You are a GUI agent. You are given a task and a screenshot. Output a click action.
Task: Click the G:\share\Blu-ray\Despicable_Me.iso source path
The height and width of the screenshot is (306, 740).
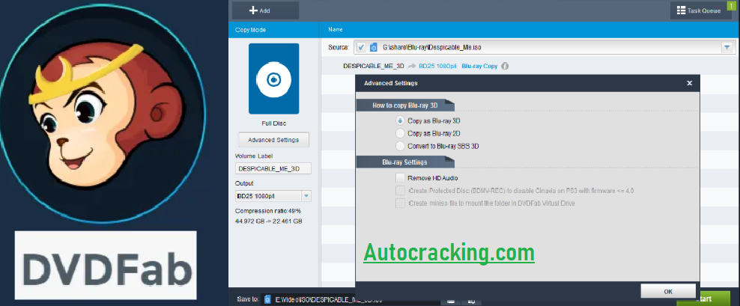point(432,47)
